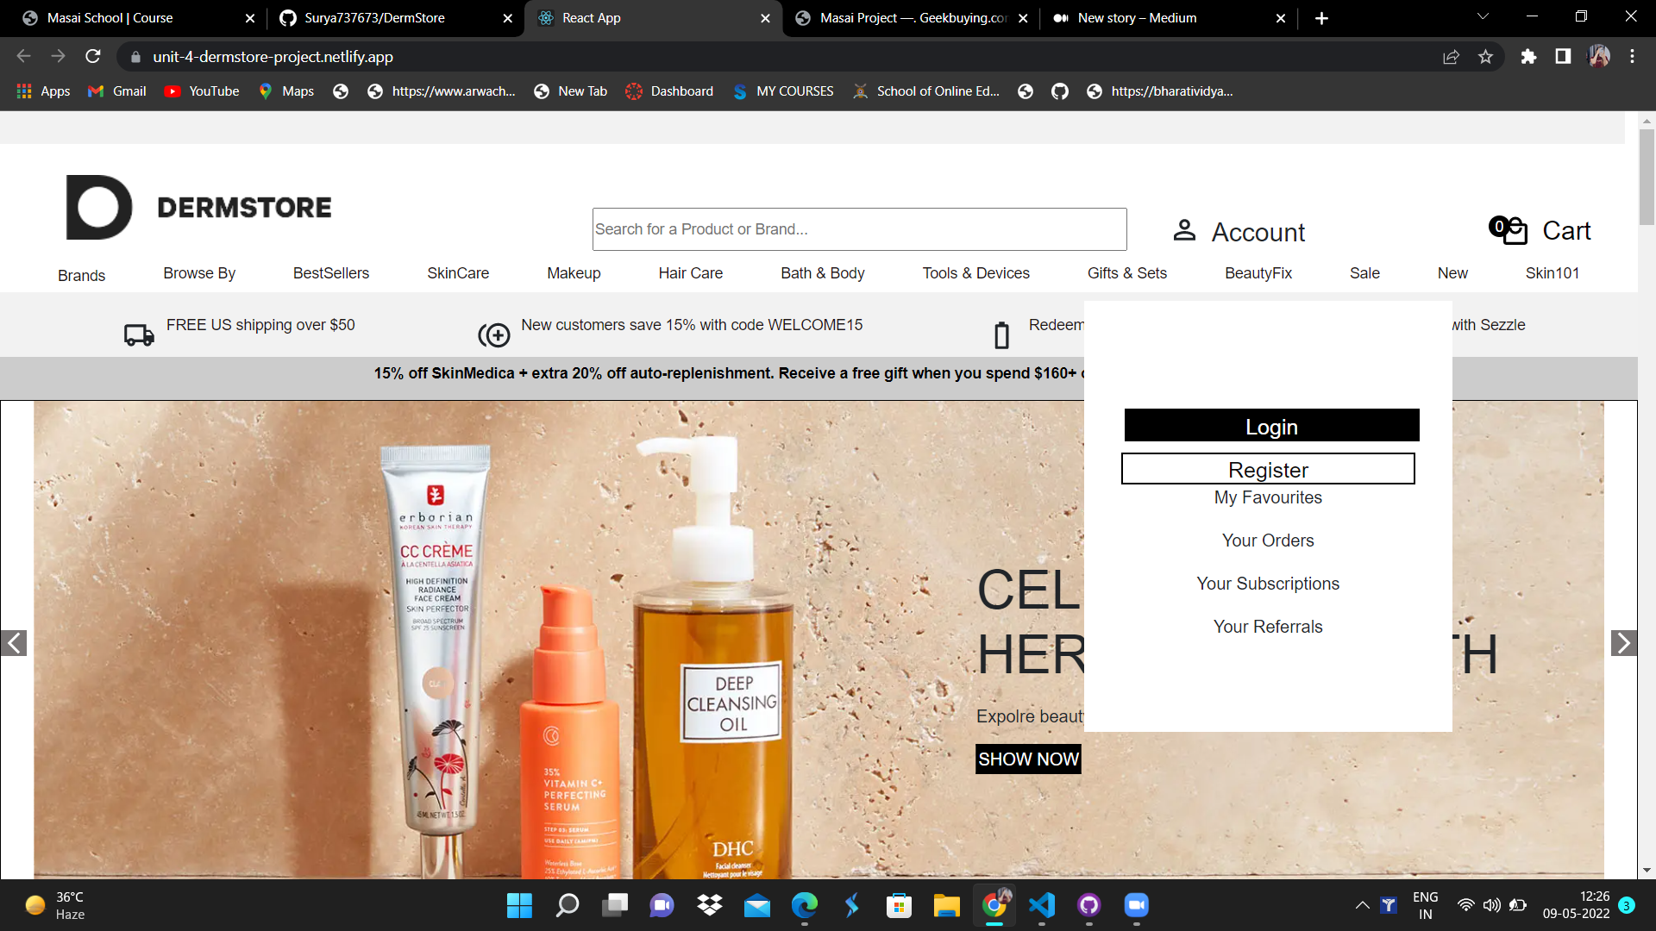
Task: Open Visual Studio Code from taskbar
Action: [x=1041, y=905]
